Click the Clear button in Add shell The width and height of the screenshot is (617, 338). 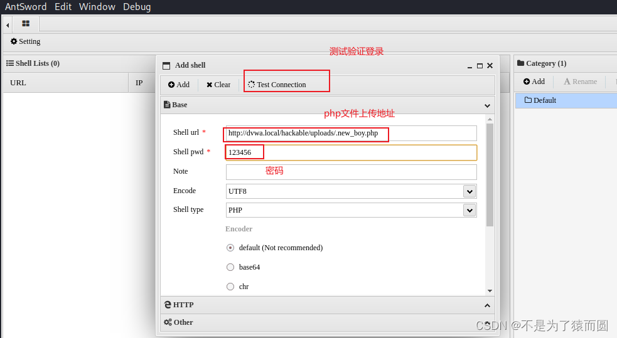point(218,85)
